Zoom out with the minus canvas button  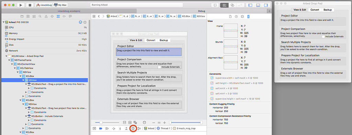click(x=154, y=122)
